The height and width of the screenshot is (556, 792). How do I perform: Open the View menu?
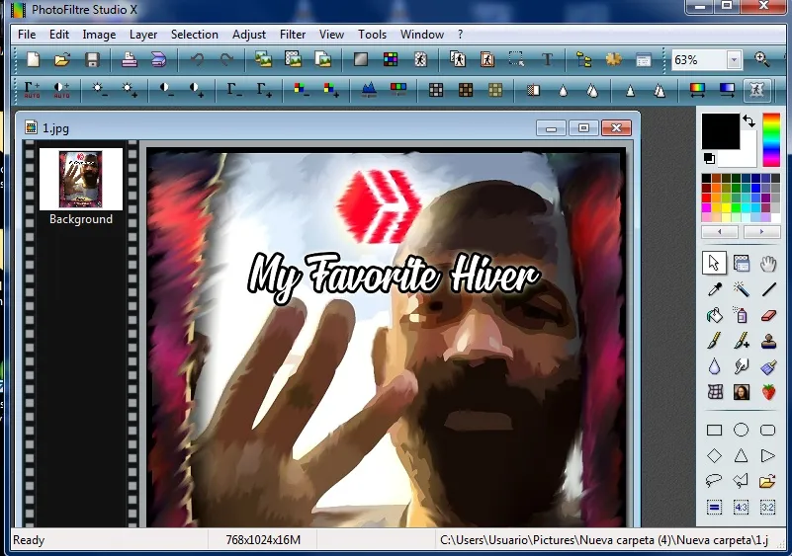[331, 35]
